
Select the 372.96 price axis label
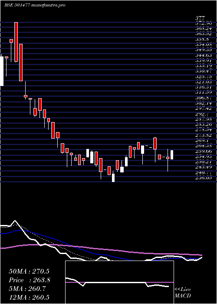[203, 23]
